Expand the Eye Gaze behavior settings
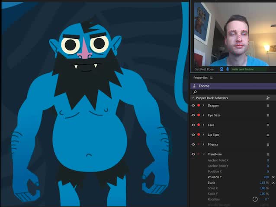This screenshot has height=207, width=276. coord(203,116)
